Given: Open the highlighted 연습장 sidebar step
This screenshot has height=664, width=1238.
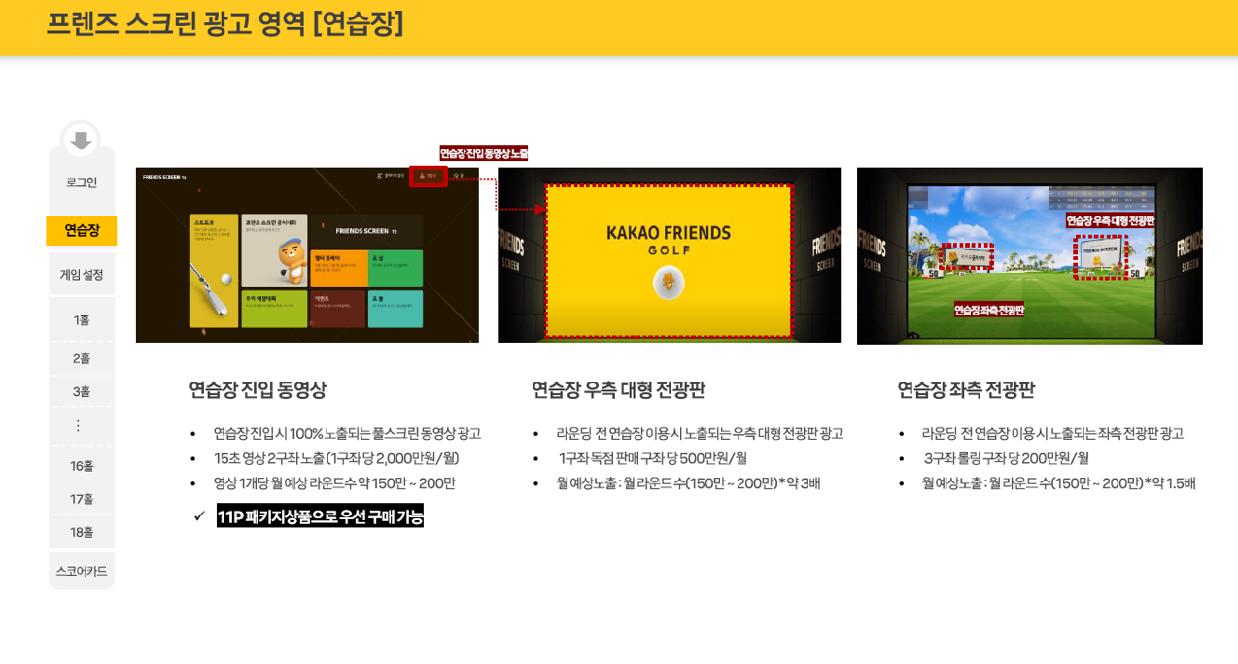Looking at the screenshot, I should tap(82, 230).
